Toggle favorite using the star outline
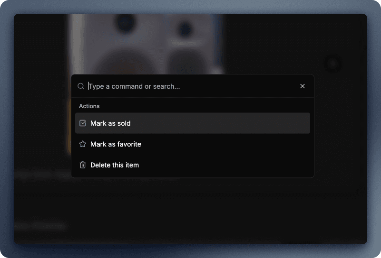 click(83, 144)
